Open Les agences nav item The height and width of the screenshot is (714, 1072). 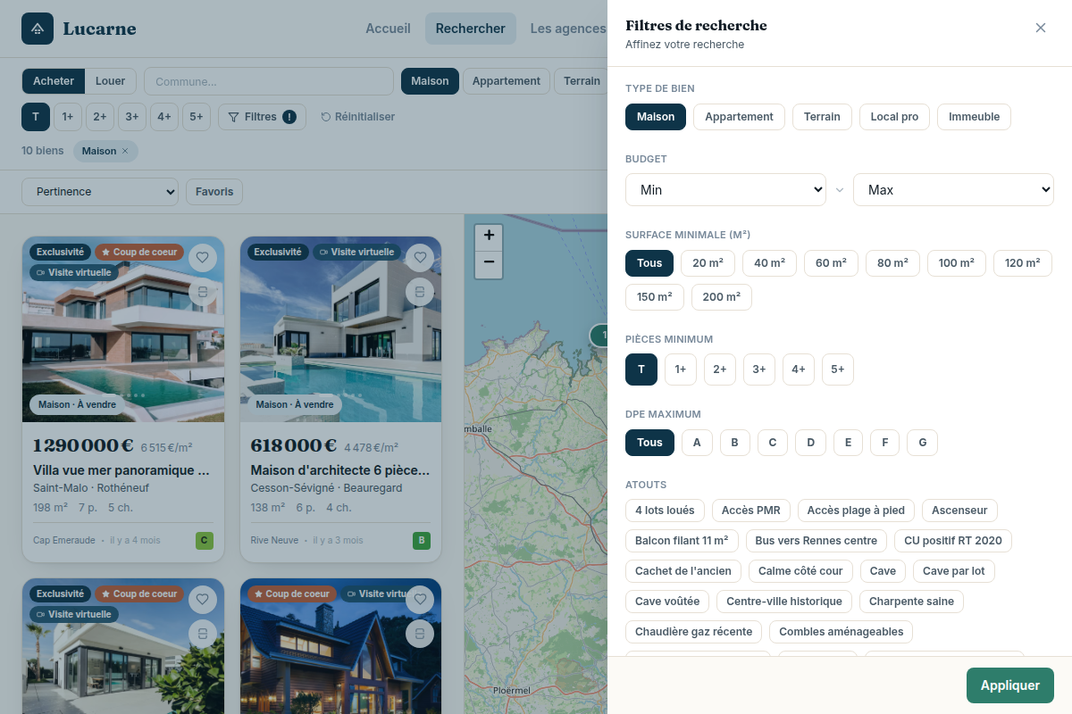[x=568, y=29]
